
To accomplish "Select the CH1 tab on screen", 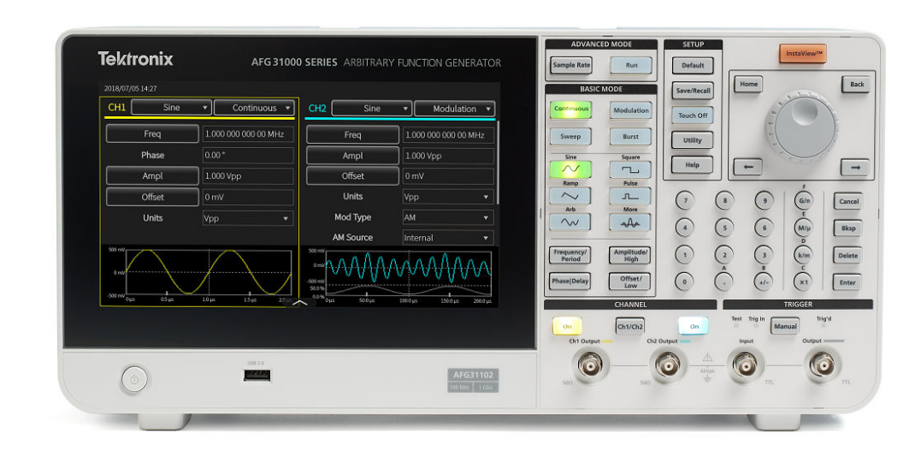I will [x=117, y=108].
